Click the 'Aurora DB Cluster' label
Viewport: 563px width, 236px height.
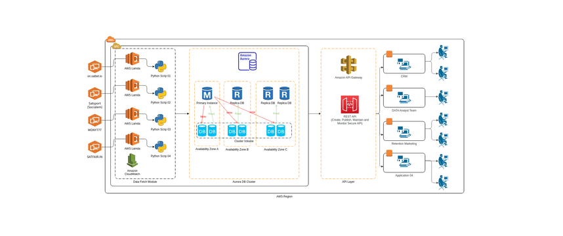click(244, 182)
